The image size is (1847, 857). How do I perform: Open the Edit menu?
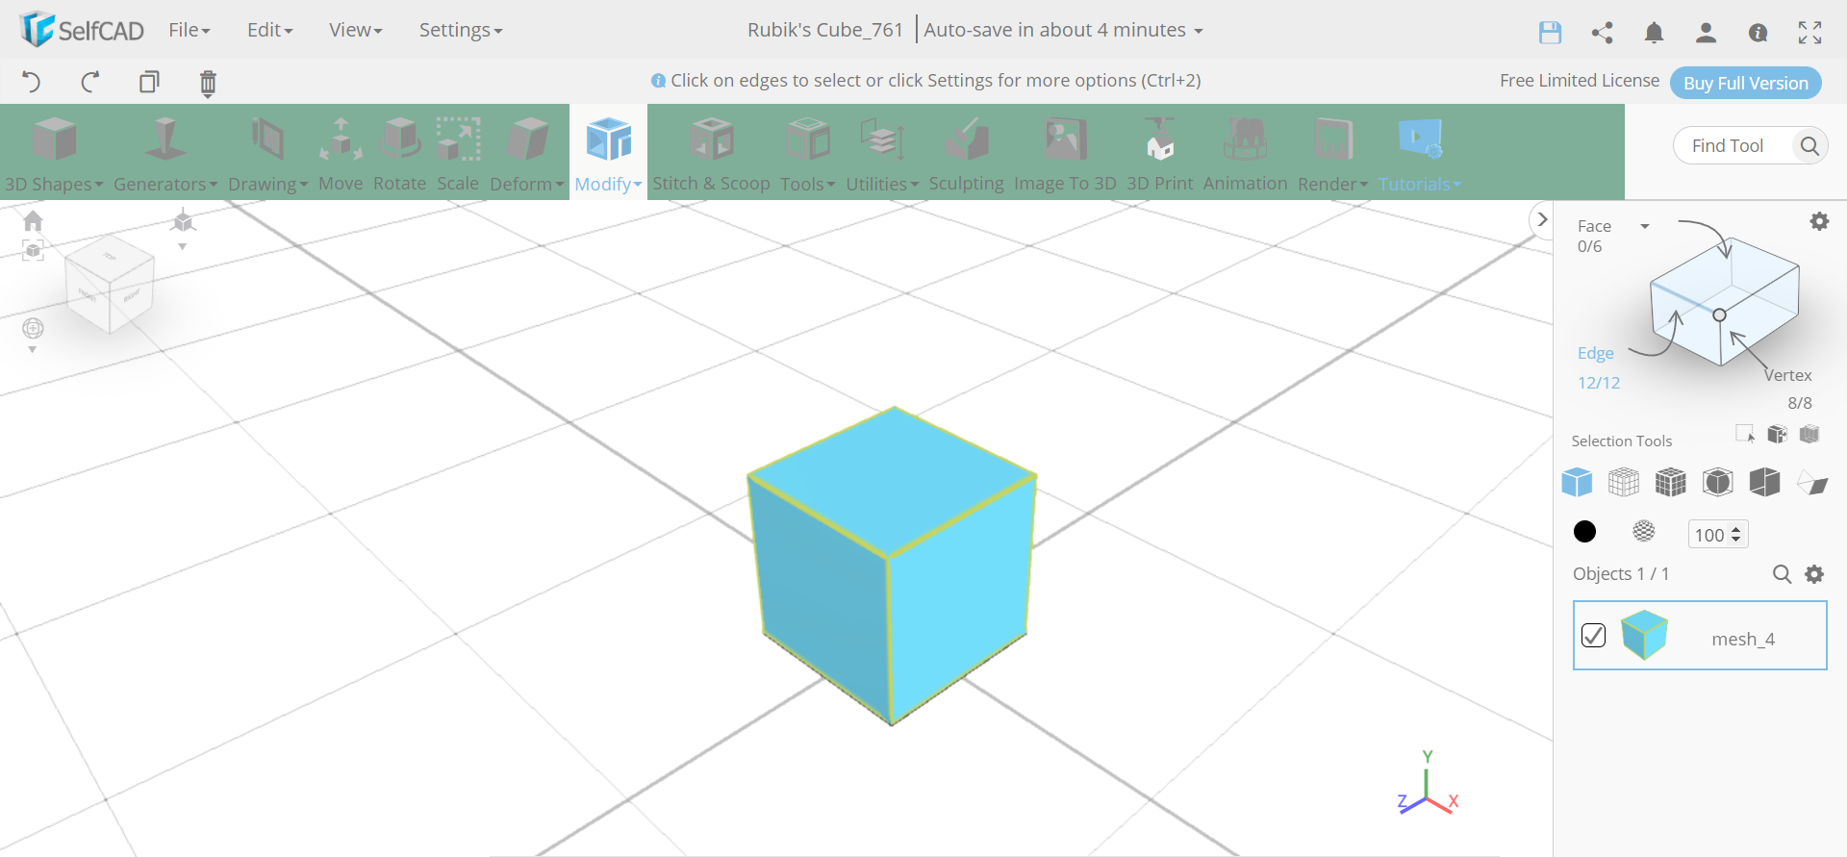pyautogui.click(x=269, y=30)
